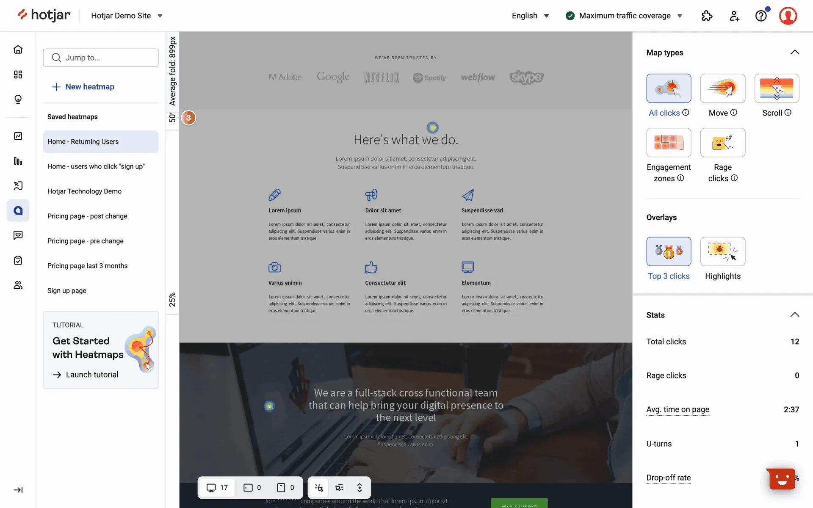Image resolution: width=813 pixels, height=508 pixels.
Task: Open saved heatmap Pricing page - post change
Action: pos(87,216)
